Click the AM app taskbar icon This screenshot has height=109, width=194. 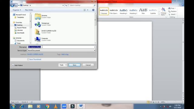pyautogui.click(x=64, y=106)
